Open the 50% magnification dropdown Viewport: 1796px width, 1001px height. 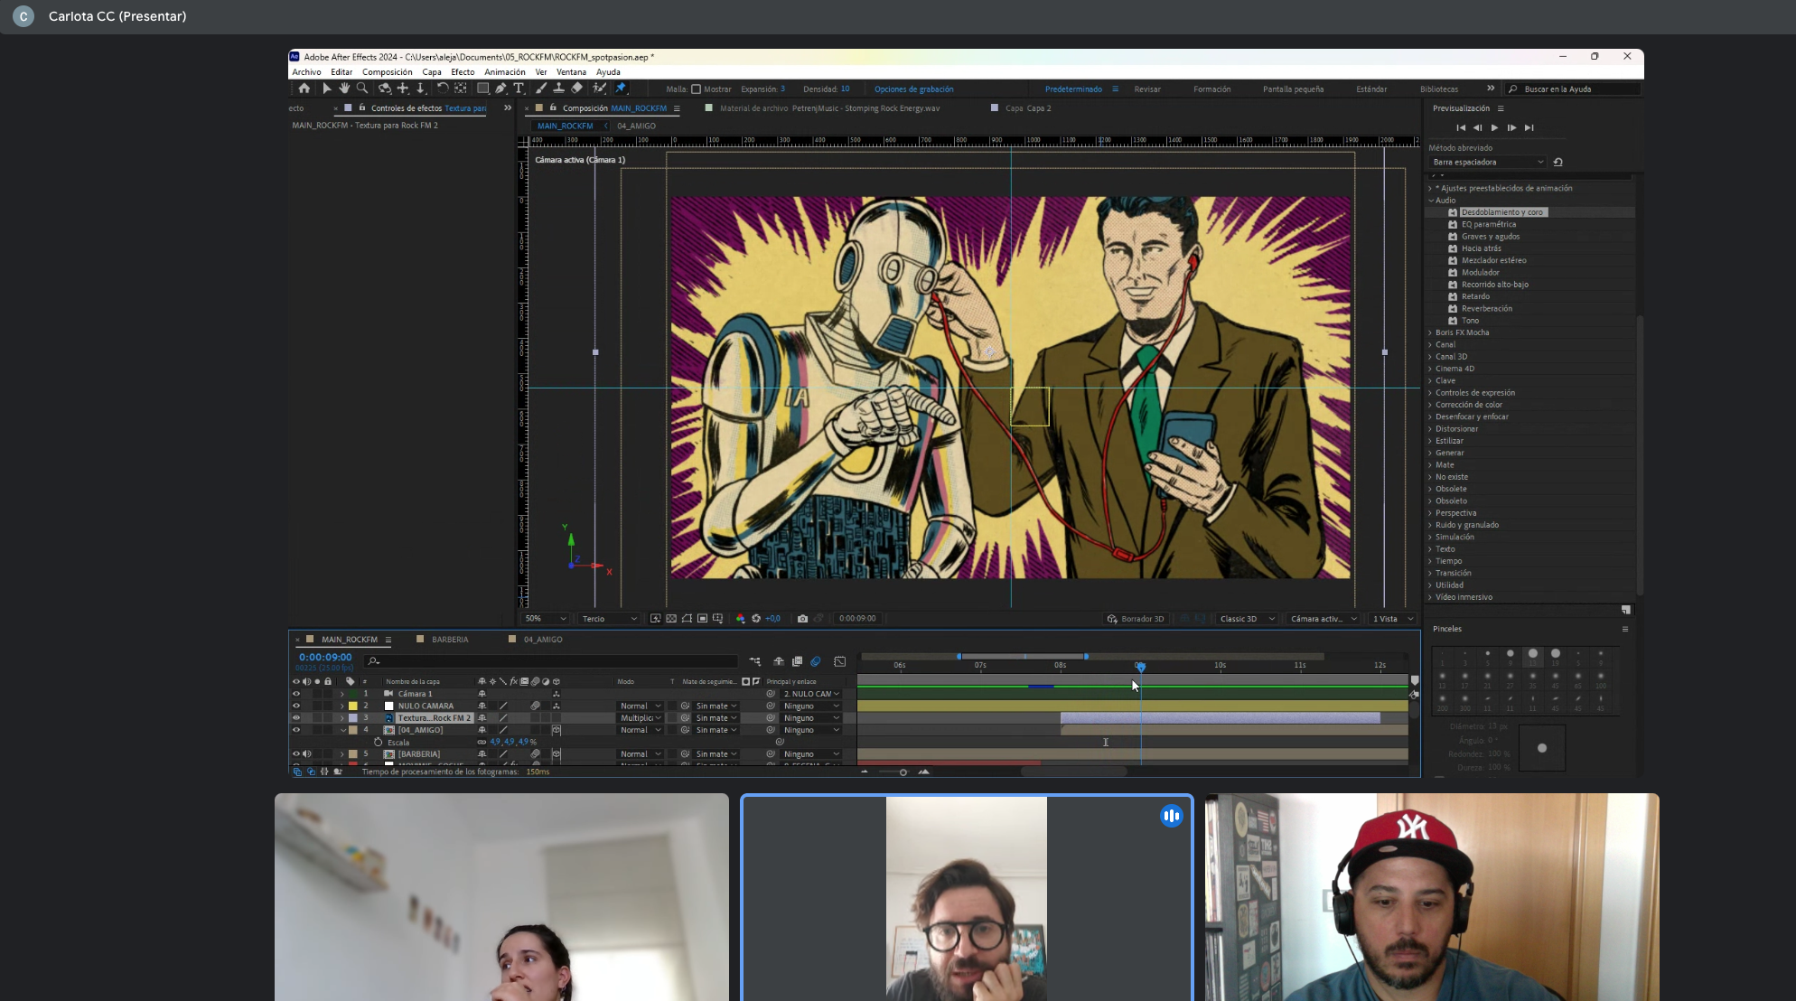pos(546,619)
